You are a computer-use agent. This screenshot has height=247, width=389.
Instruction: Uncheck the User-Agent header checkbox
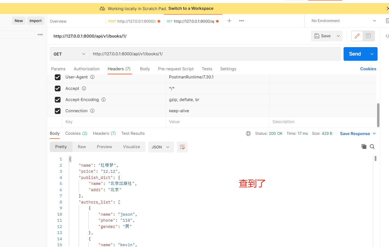58,77
